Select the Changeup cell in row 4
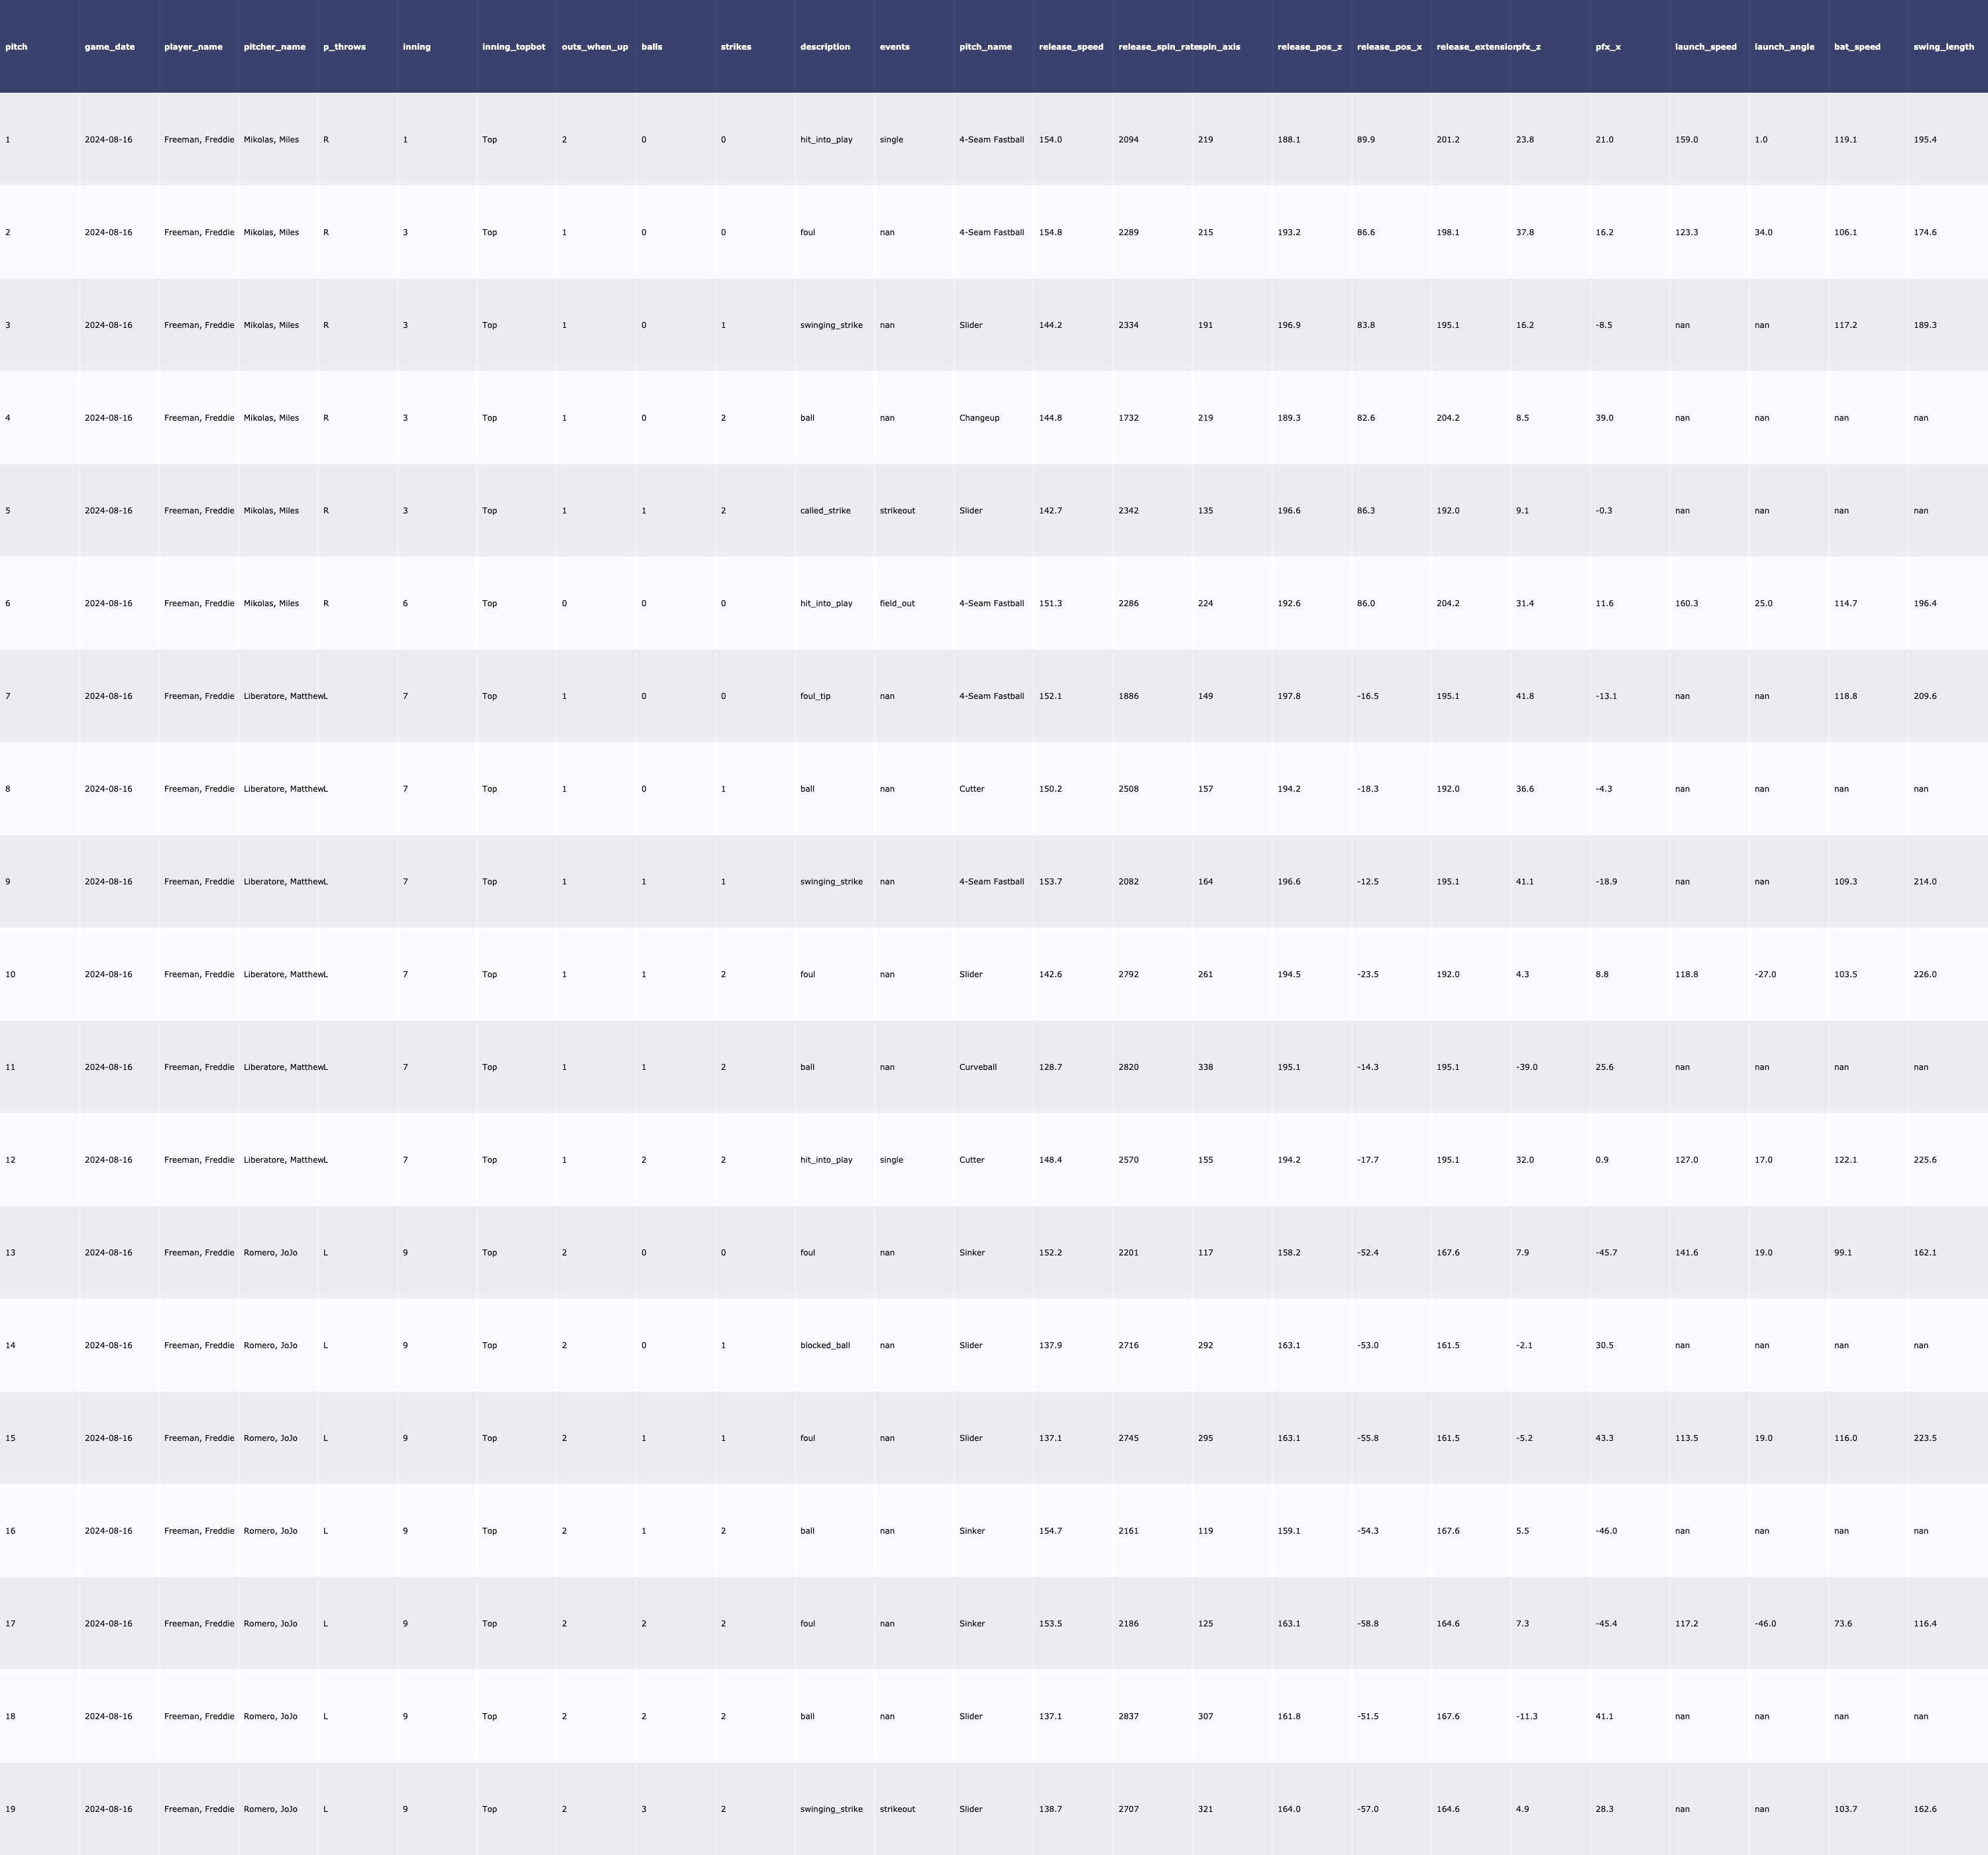 tap(979, 418)
